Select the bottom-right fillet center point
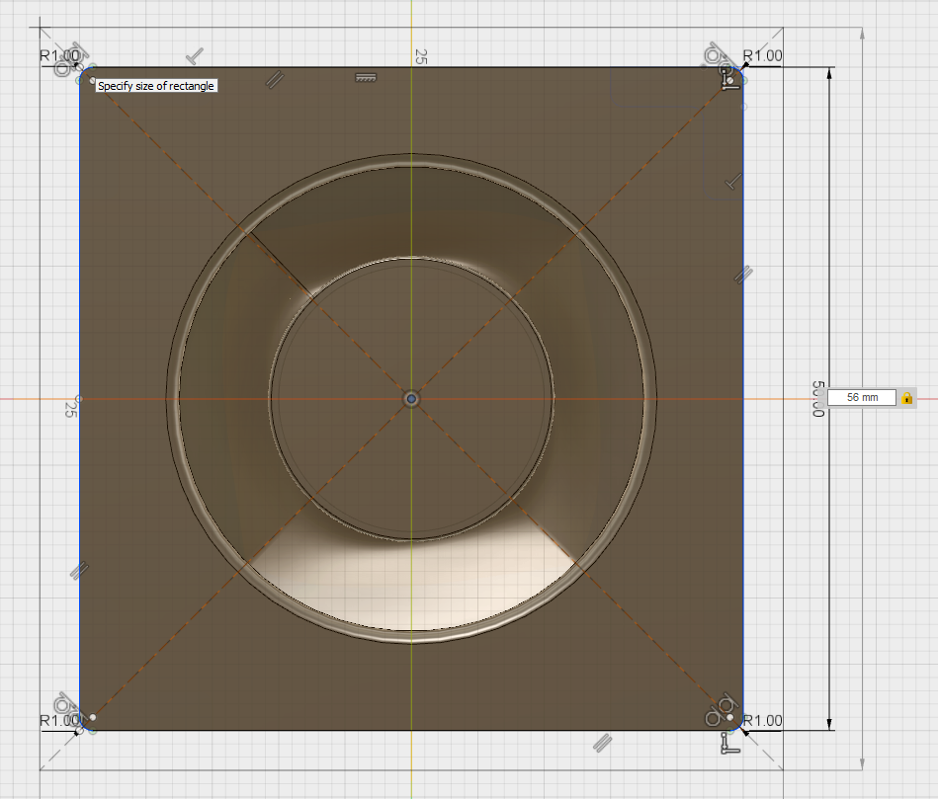 point(729,717)
